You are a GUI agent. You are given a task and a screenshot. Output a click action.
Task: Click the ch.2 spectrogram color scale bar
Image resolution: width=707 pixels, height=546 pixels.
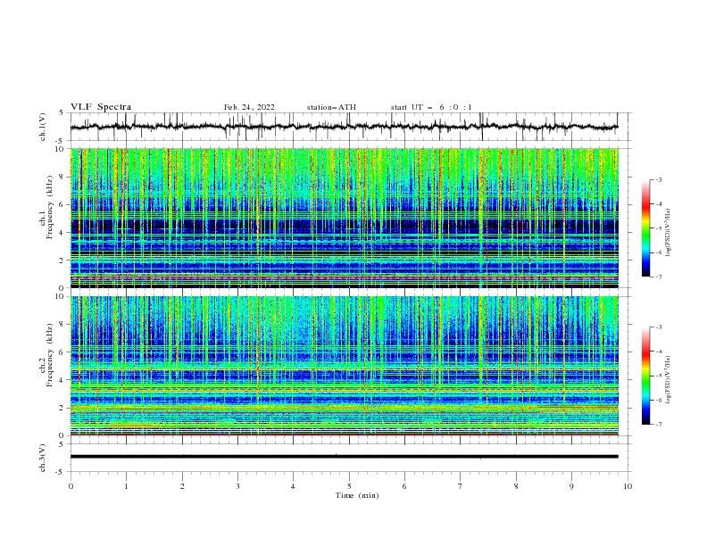[x=646, y=376]
